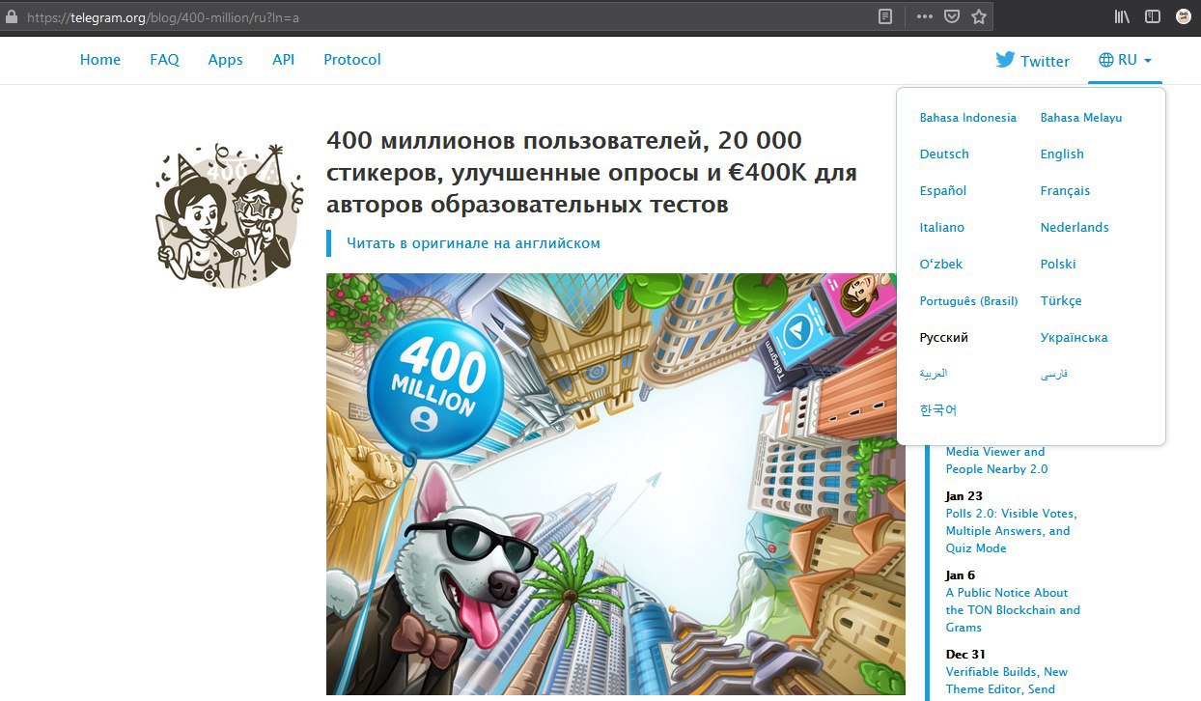Pick Polski in language menu
1201x701 pixels.
click(x=1058, y=265)
